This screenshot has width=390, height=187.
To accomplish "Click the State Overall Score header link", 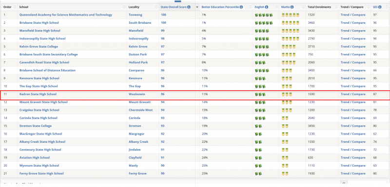I will (174, 7).
